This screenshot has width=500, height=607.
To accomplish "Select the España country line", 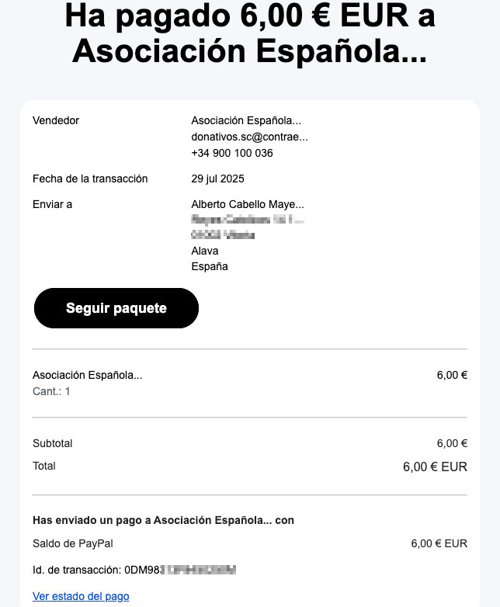I will pyautogui.click(x=210, y=267).
